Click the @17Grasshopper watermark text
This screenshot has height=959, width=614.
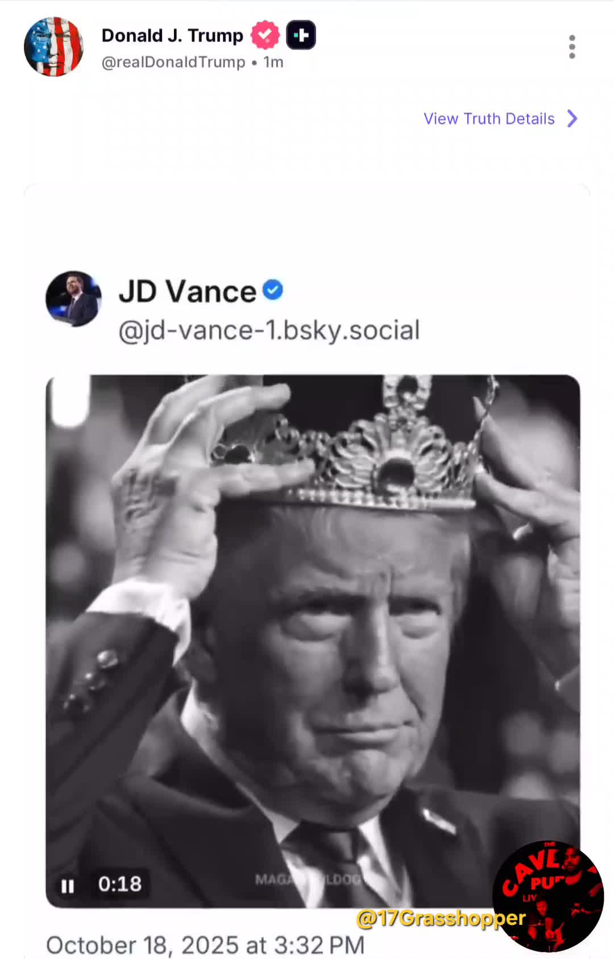tap(441, 917)
